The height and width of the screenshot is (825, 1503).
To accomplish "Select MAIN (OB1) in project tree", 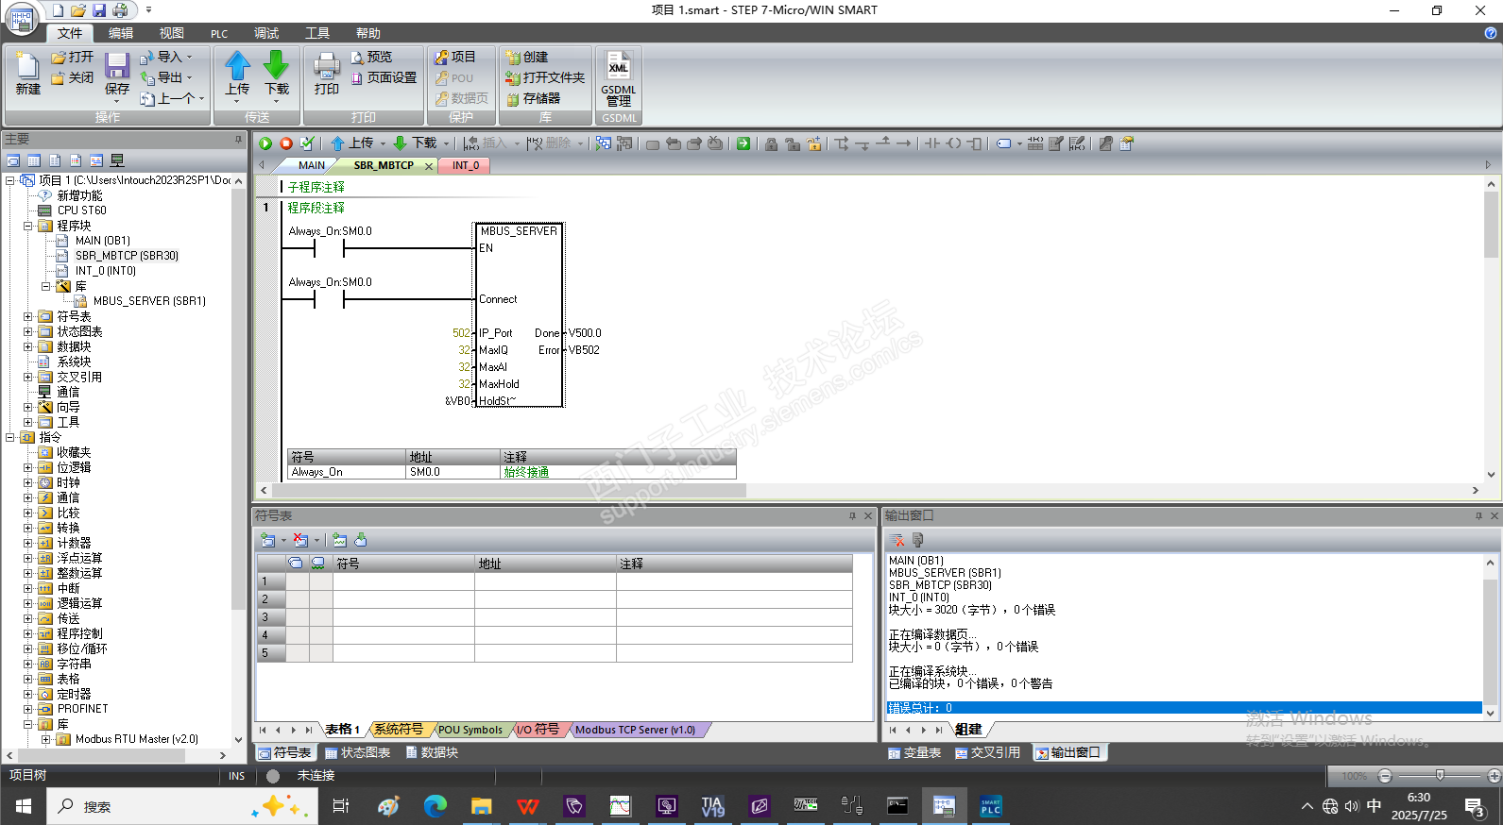I will click(103, 241).
